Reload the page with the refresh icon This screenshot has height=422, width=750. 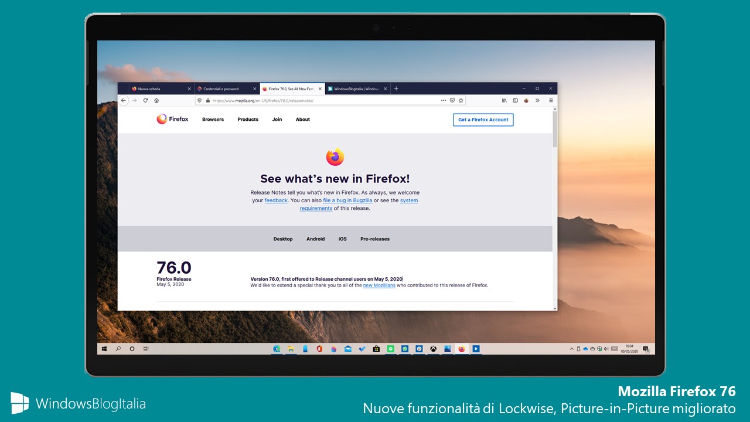pyautogui.click(x=145, y=100)
